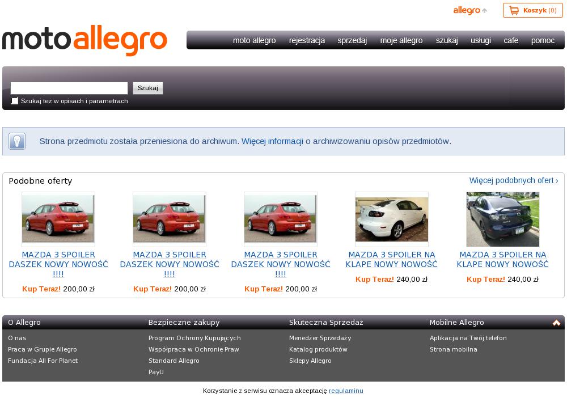Viewport: 567px width, 402px height.
Task: Open 'cafe' in the navigation bar
Action: pos(511,40)
